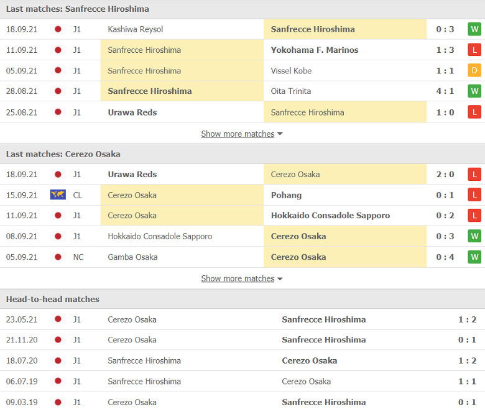Click the red L badge for Pohang match

coord(474,195)
